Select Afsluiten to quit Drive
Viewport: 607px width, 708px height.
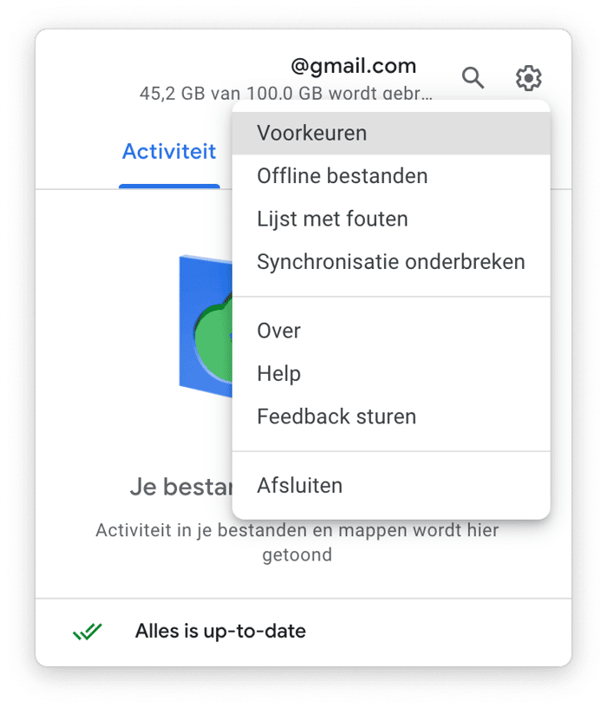tap(391, 485)
